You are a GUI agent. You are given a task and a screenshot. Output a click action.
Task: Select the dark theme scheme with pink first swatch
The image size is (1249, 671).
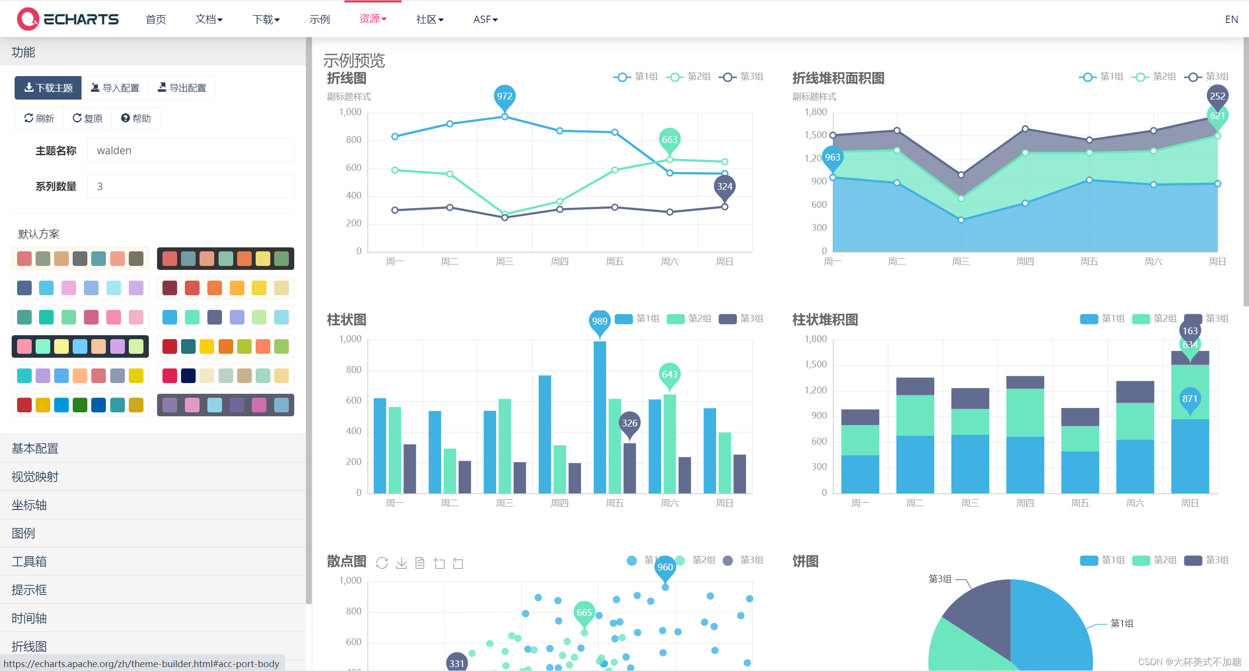coord(80,346)
